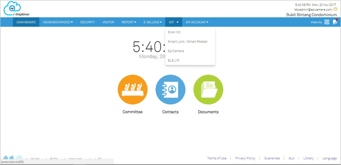Click the Monday date line under clock

point(152,56)
